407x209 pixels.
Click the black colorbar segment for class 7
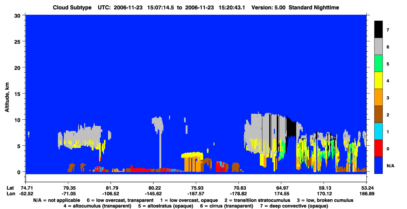pyautogui.click(x=379, y=29)
